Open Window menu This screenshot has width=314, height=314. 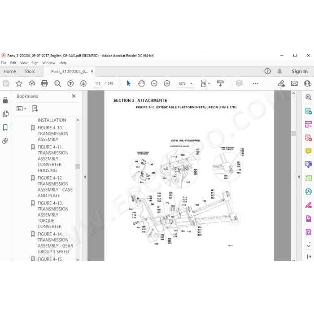click(x=48, y=63)
